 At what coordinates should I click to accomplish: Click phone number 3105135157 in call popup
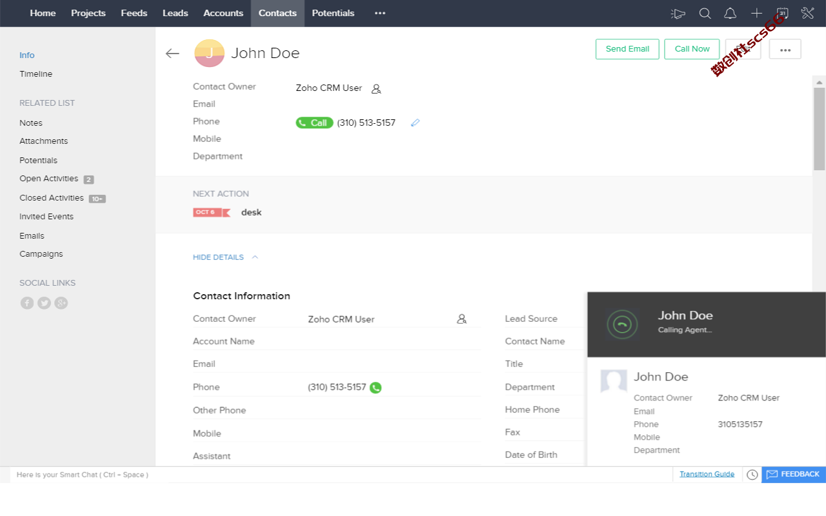(740, 424)
